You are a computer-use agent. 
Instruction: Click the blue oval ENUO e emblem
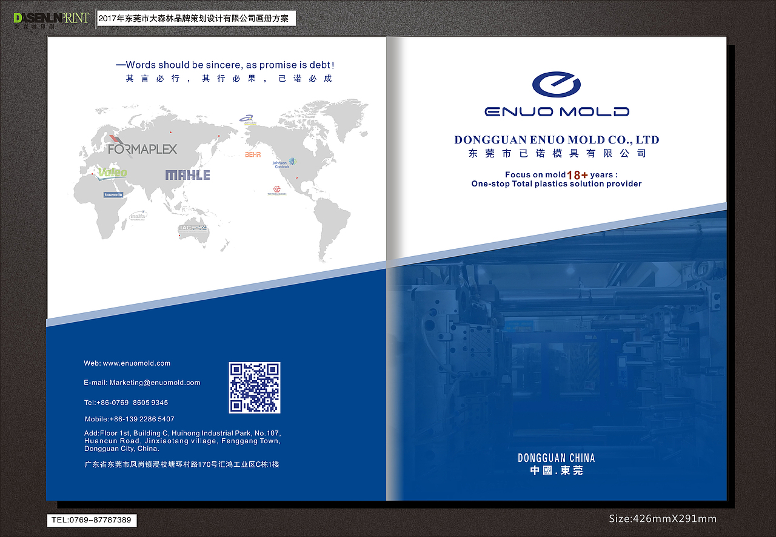(557, 85)
